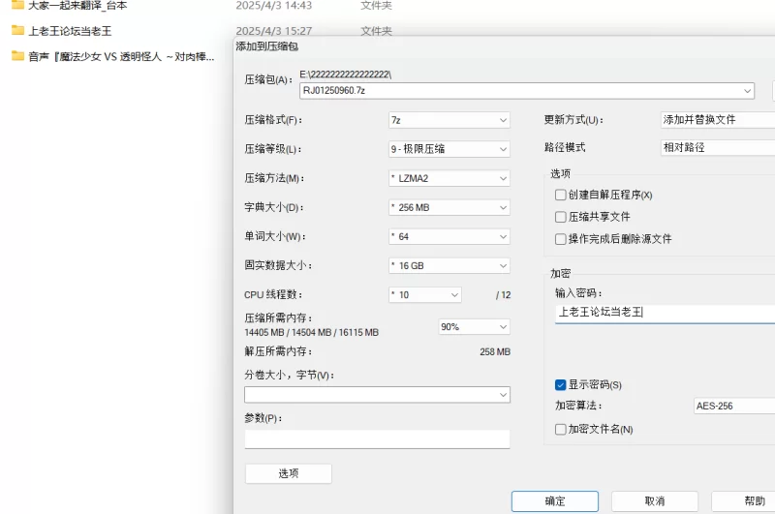Image resolution: width=775 pixels, height=514 pixels.
Task: Open 更新方式 添加并替换文件 dropdown
Action: 718,120
